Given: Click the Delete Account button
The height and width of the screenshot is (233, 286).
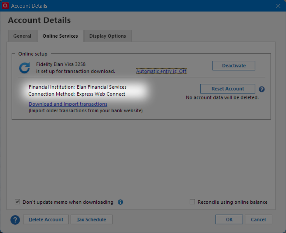Looking at the screenshot, I should click(x=46, y=219).
